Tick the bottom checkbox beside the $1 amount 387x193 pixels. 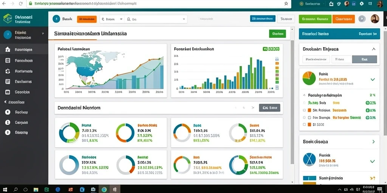(x=304, y=124)
